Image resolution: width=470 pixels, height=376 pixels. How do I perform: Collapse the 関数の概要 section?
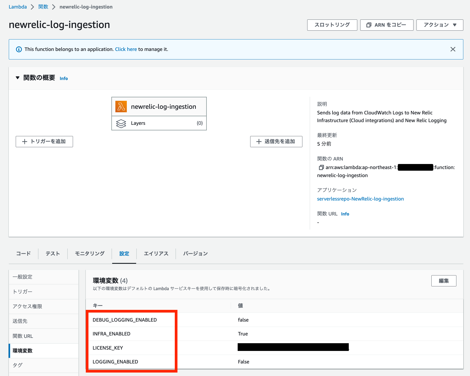(18, 78)
